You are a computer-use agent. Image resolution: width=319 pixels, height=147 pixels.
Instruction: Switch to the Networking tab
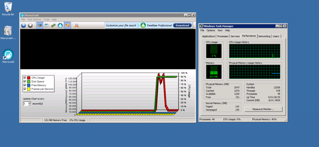pyautogui.click(x=264, y=36)
